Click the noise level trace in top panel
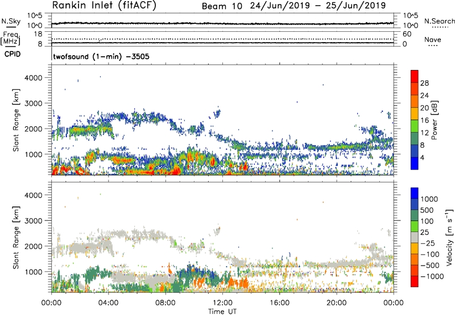Viewport: 455px width, 315px height. tap(222, 23)
